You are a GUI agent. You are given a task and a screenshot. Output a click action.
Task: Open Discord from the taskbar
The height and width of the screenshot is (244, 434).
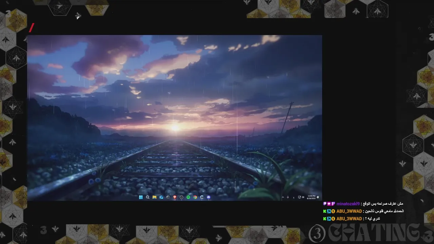point(209,197)
